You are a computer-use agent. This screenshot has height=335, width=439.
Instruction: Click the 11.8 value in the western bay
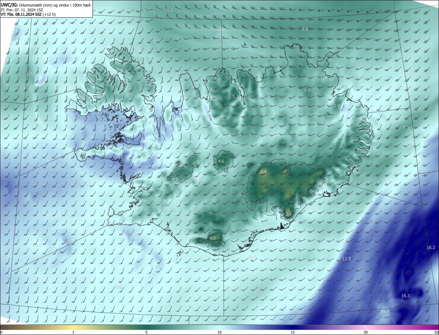point(86,119)
